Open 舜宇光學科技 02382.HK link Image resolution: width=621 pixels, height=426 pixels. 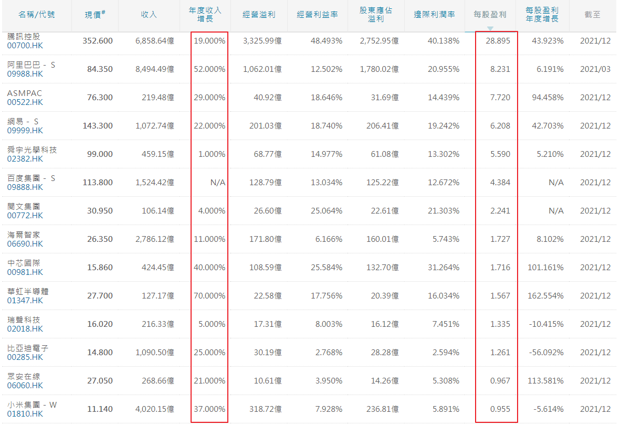25,158
